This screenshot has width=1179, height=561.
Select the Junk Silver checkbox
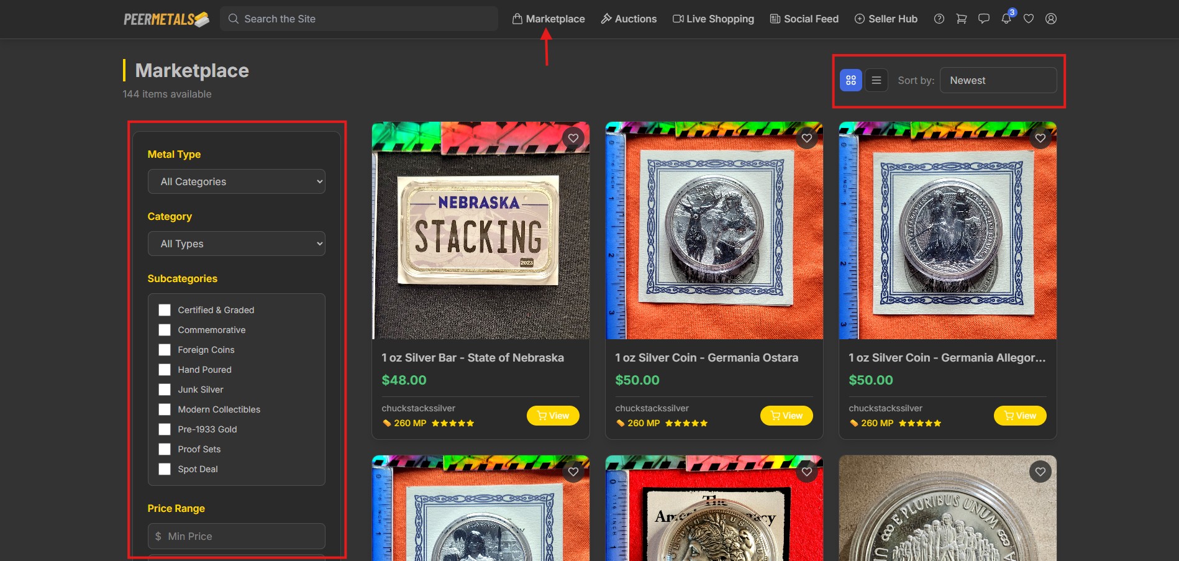point(165,390)
